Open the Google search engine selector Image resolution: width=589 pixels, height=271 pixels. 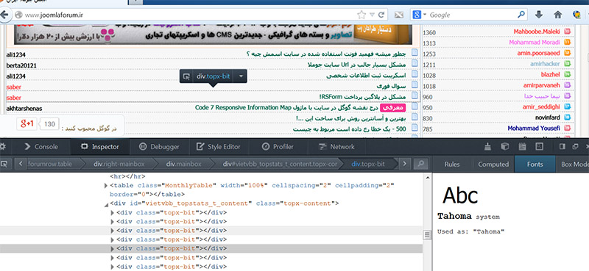coord(419,15)
